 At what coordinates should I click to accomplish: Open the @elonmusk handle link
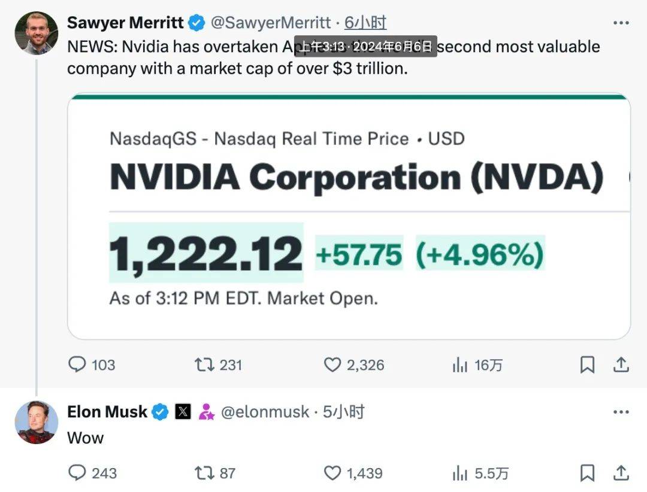tap(265, 412)
